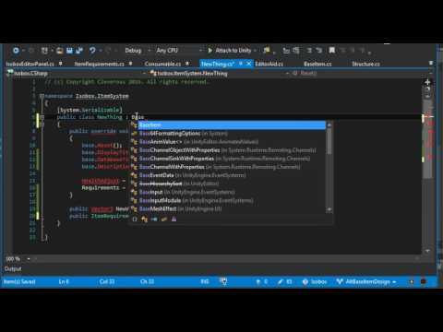Click the bookmark icon in the toolbar
The image size is (443, 332).
coord(331,51)
